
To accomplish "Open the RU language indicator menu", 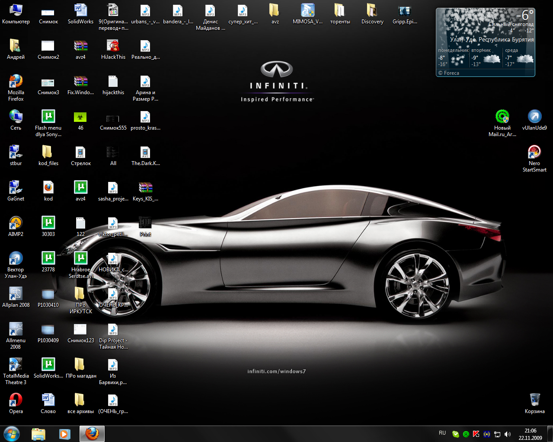I will click(x=442, y=433).
